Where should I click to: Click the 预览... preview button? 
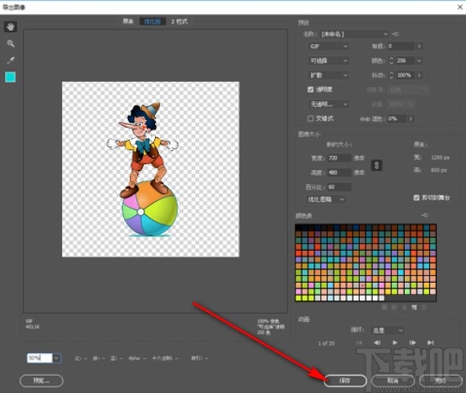42,381
